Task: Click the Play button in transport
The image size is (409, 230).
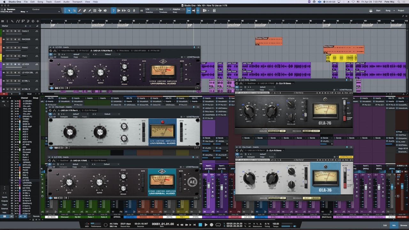Action: (x=206, y=225)
